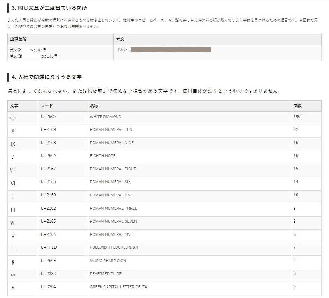The width and height of the screenshot is (329, 298).
Task: Click the count '196'
Action: 297,117
